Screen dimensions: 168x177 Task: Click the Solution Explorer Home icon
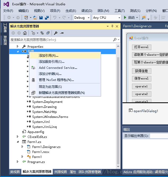pos(25,33)
